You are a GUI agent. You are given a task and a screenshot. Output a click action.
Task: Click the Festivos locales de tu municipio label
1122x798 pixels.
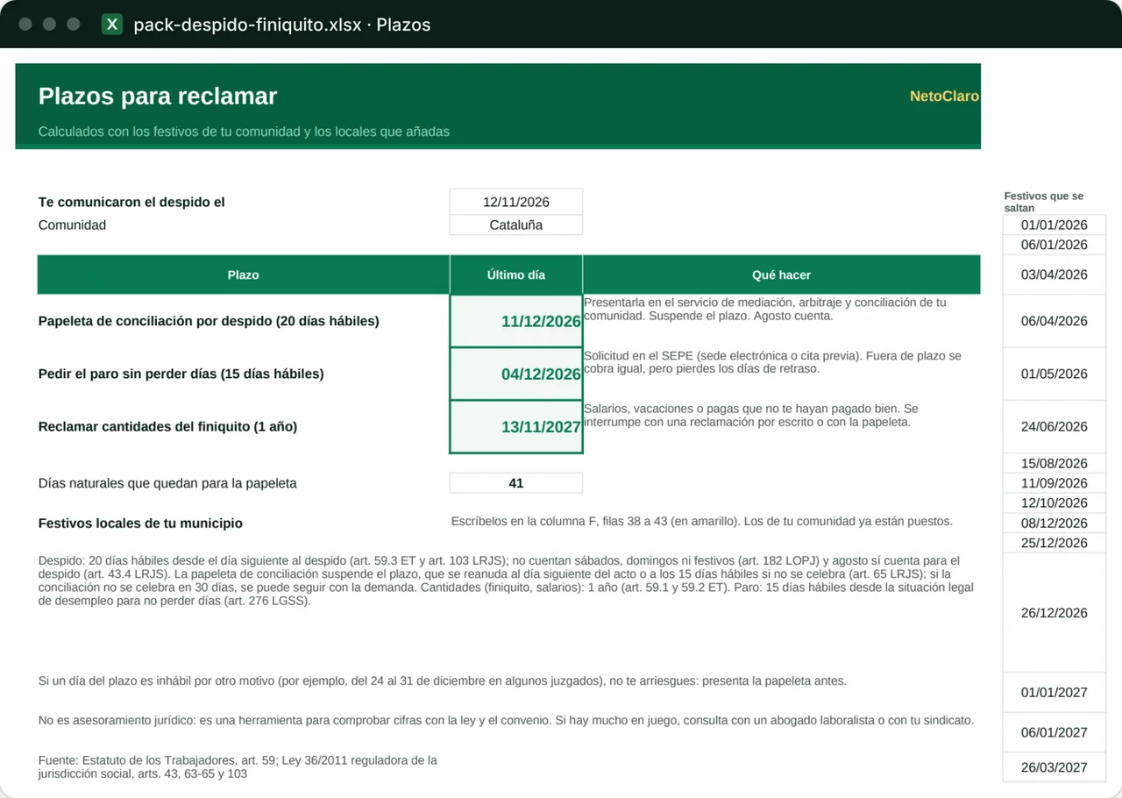(140, 524)
